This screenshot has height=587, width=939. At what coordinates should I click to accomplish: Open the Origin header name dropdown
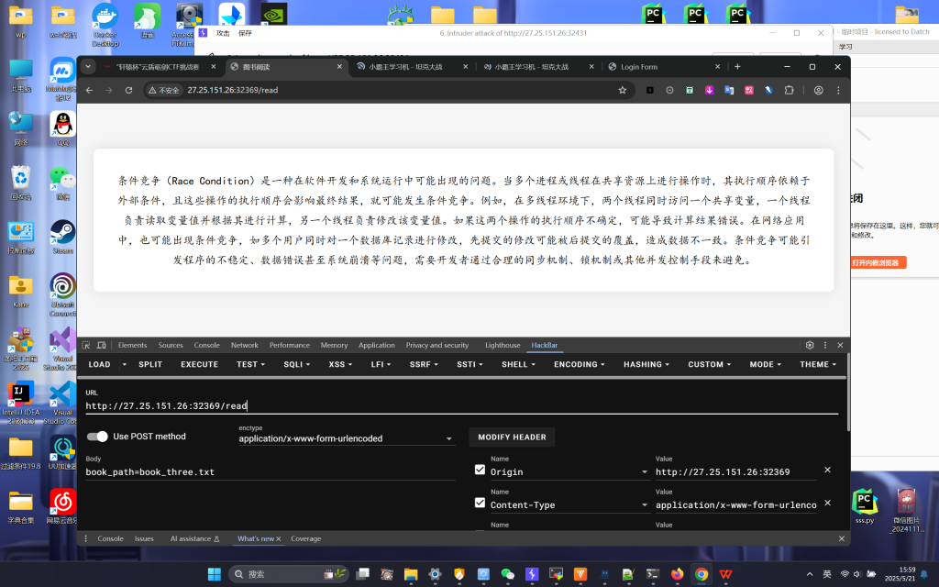click(645, 472)
